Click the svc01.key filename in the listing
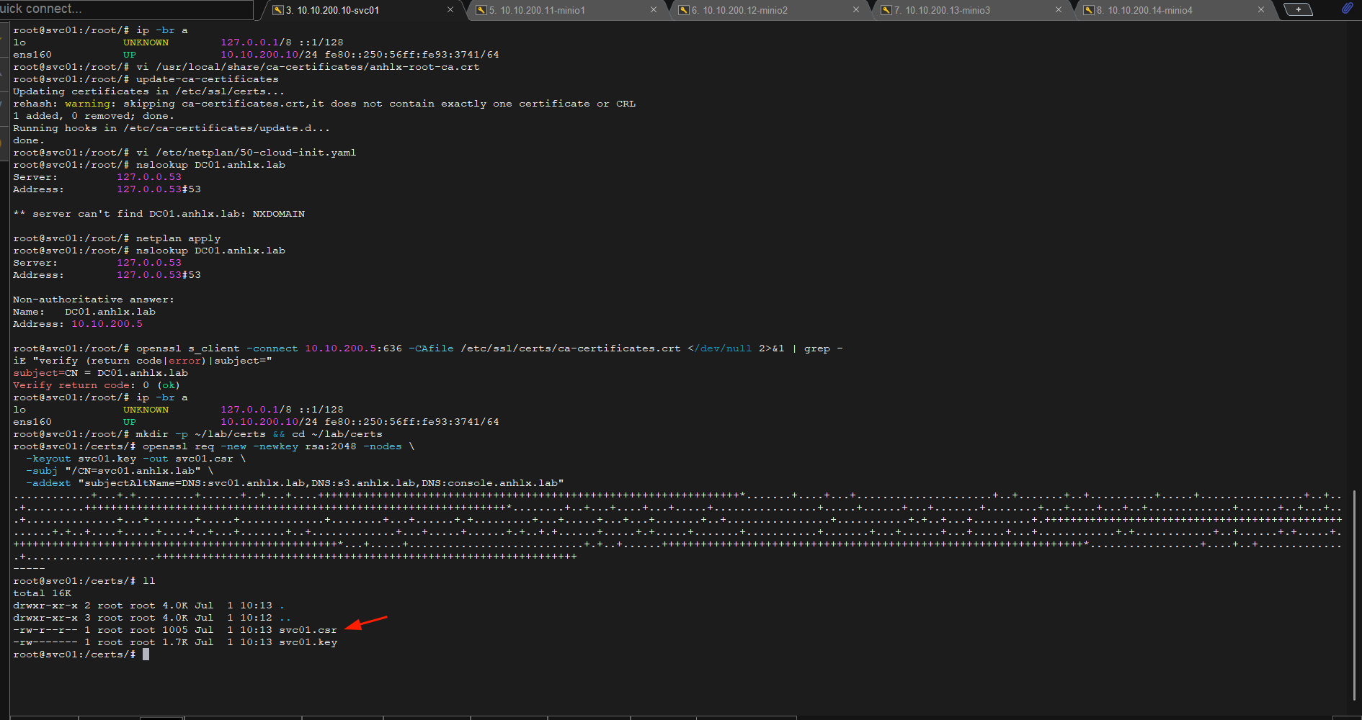Image resolution: width=1362 pixels, height=720 pixels. tap(308, 642)
